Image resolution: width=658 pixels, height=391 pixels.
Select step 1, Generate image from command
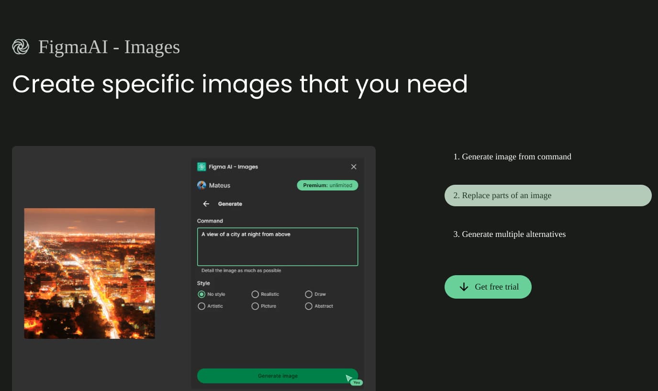tap(512, 156)
